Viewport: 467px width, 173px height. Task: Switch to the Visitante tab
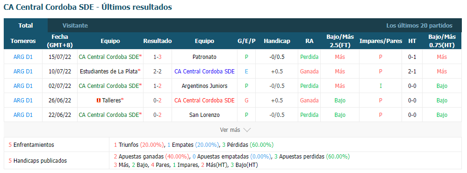point(75,26)
